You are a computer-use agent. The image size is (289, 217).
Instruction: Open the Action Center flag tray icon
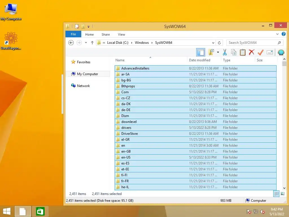click(249, 211)
